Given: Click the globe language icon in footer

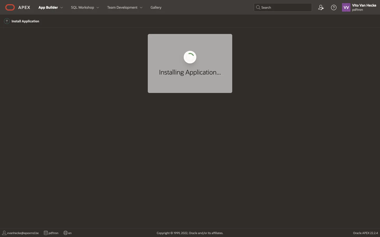Looking at the screenshot, I should 65,233.
